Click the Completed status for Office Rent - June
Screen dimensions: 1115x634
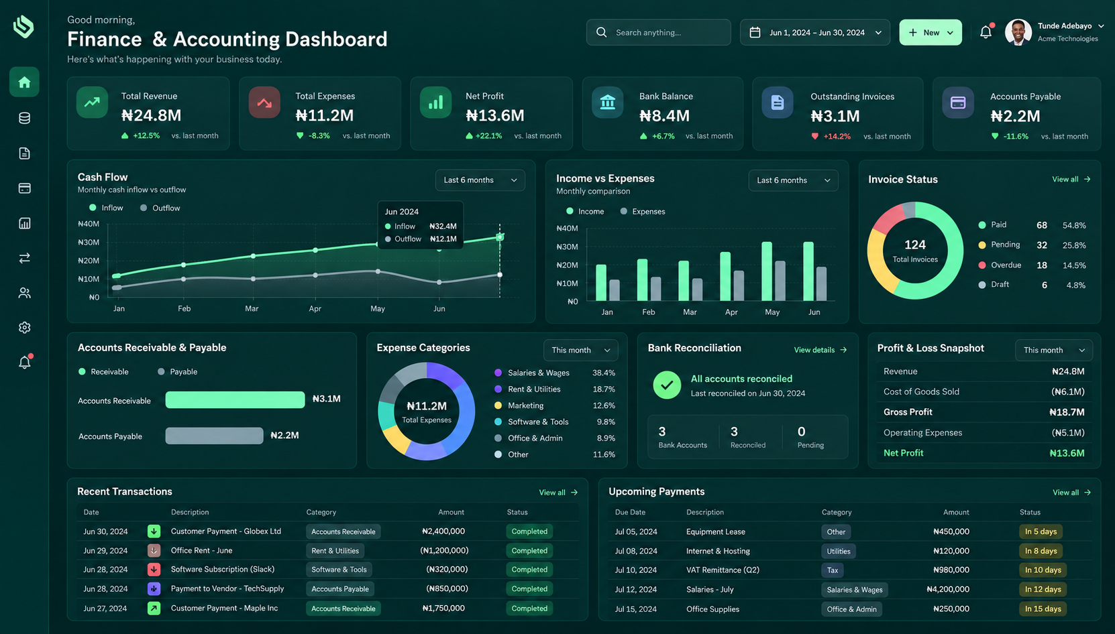tap(529, 551)
